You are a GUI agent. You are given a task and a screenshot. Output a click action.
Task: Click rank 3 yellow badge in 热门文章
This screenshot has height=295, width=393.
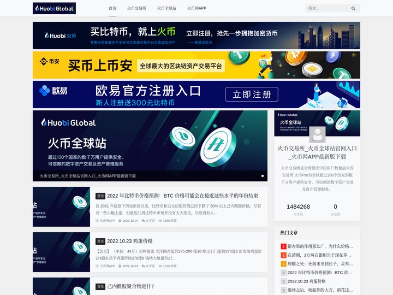point(283,264)
